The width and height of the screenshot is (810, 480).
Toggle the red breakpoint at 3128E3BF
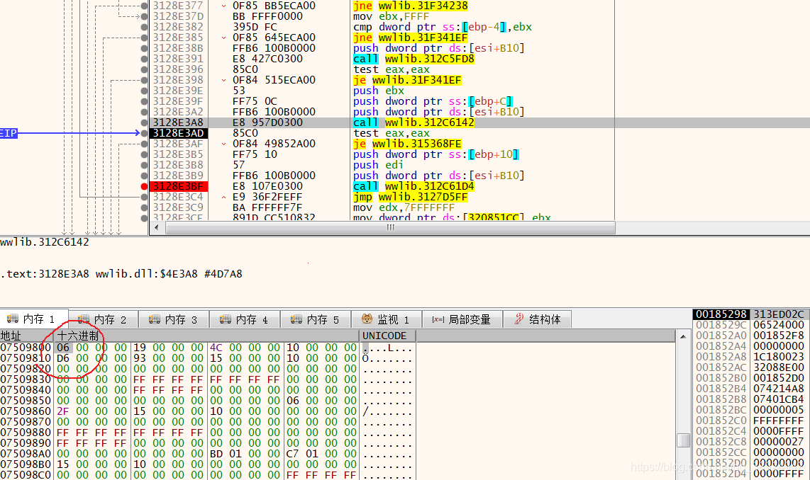(x=144, y=186)
